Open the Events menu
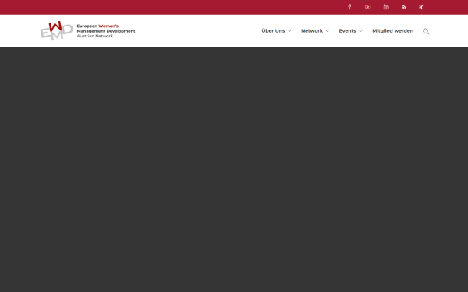 (x=347, y=30)
